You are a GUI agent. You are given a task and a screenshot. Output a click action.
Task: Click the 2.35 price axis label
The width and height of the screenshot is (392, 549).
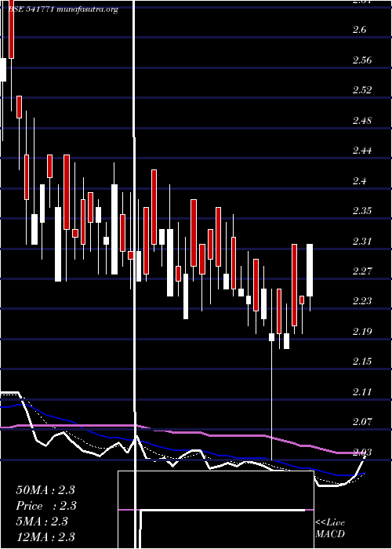coord(362,211)
